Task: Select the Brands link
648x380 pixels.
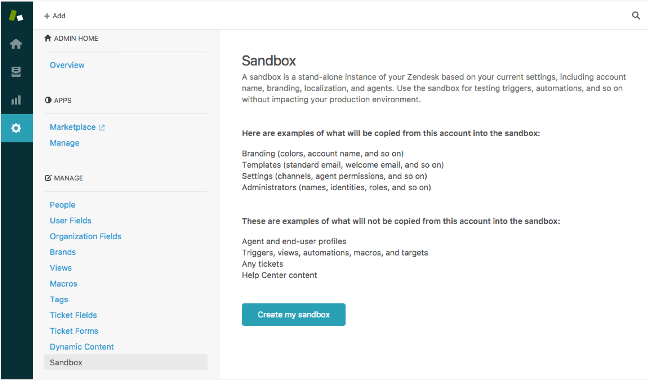Action: click(x=63, y=252)
